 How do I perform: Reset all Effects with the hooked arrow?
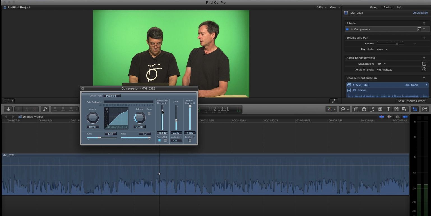click(424, 23)
